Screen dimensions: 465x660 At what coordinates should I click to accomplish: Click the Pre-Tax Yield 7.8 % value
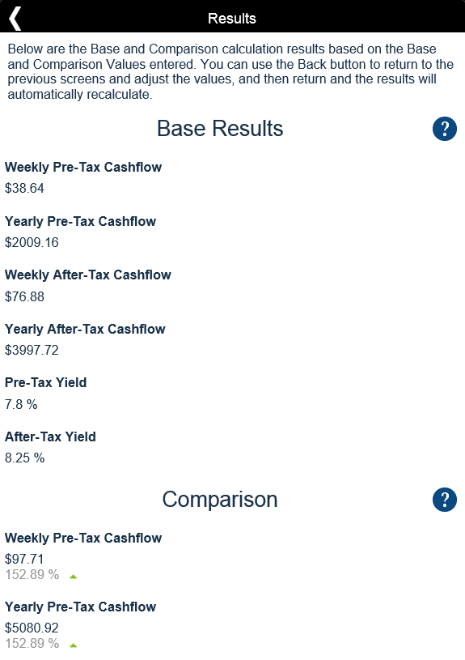point(21,404)
